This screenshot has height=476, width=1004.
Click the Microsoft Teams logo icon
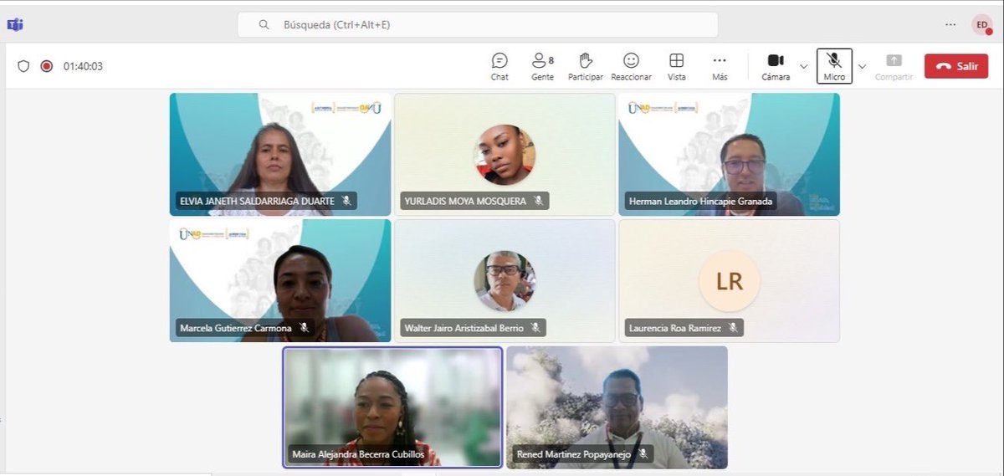tap(15, 24)
